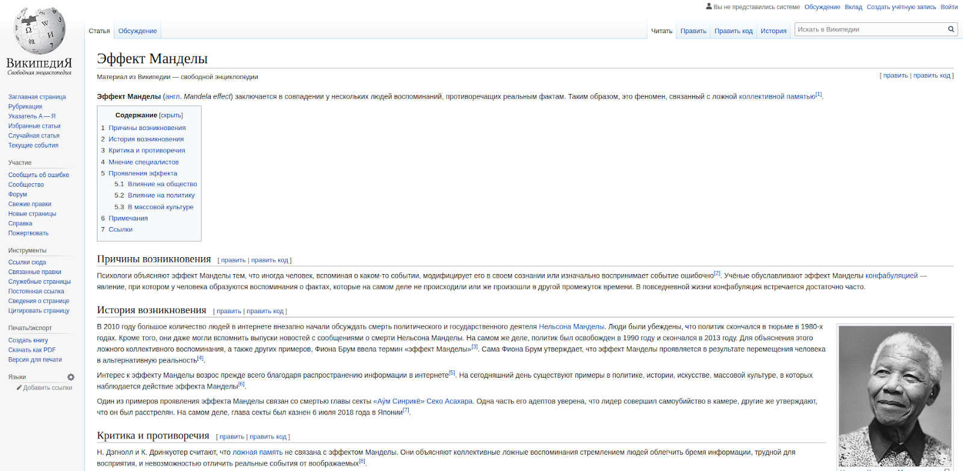Jump to contents item Ссылки
Screen dimensions: 963x471
click(x=120, y=229)
